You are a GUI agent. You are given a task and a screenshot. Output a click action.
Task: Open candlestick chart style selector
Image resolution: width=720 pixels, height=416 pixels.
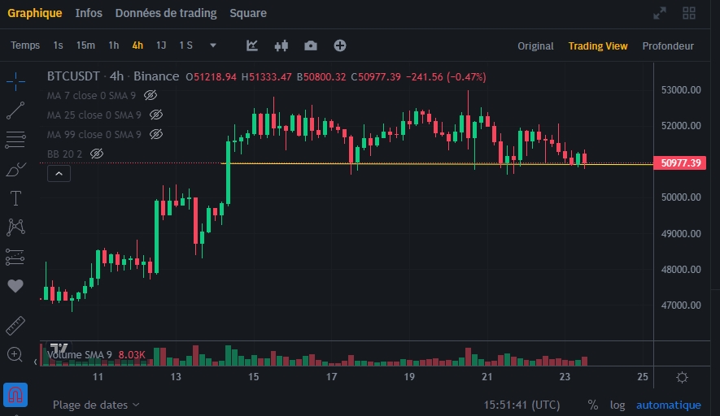click(282, 45)
